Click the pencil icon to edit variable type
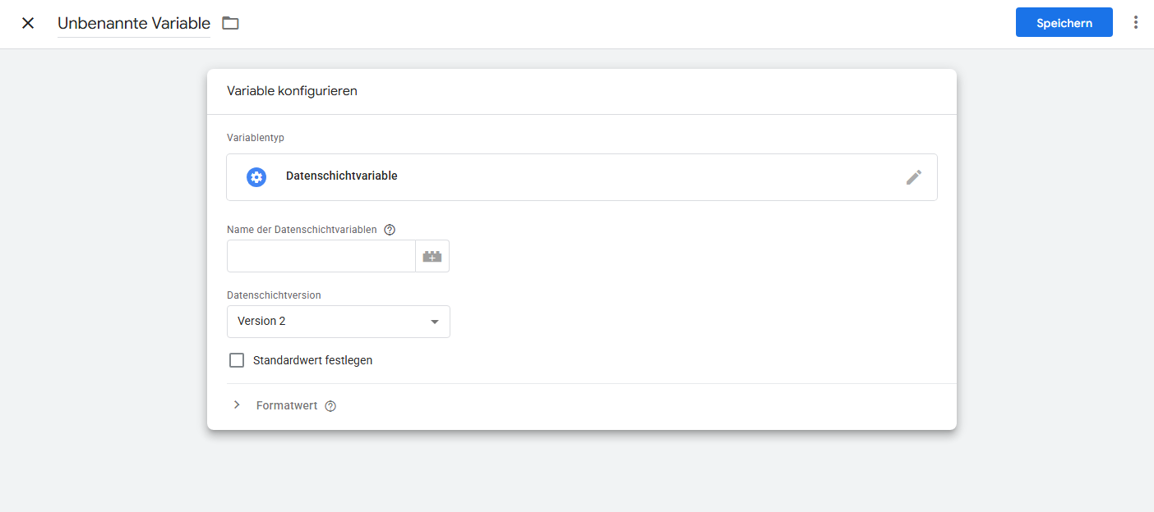The image size is (1154, 512). click(914, 177)
